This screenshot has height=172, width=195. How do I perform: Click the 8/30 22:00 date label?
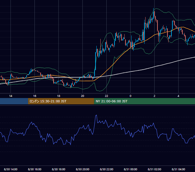[106, 169]
